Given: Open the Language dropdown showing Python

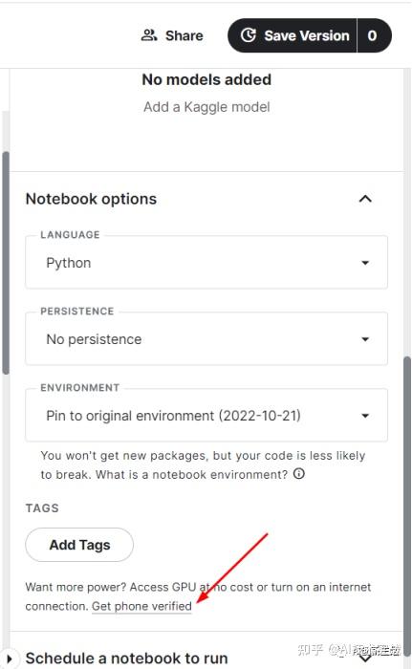Looking at the screenshot, I should pos(206,263).
